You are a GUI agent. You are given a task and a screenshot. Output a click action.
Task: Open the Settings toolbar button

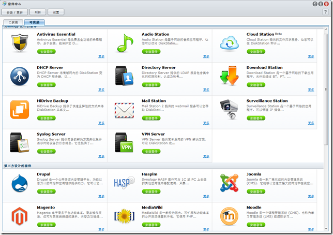click(x=56, y=12)
